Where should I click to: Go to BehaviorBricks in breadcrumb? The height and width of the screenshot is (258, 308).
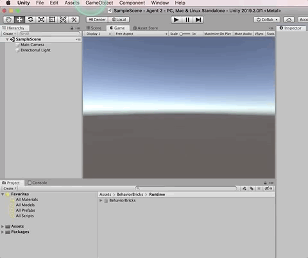point(130,194)
